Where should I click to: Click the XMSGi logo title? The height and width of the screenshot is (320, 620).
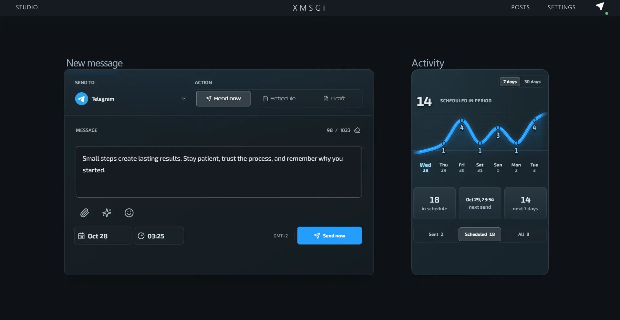(x=309, y=8)
